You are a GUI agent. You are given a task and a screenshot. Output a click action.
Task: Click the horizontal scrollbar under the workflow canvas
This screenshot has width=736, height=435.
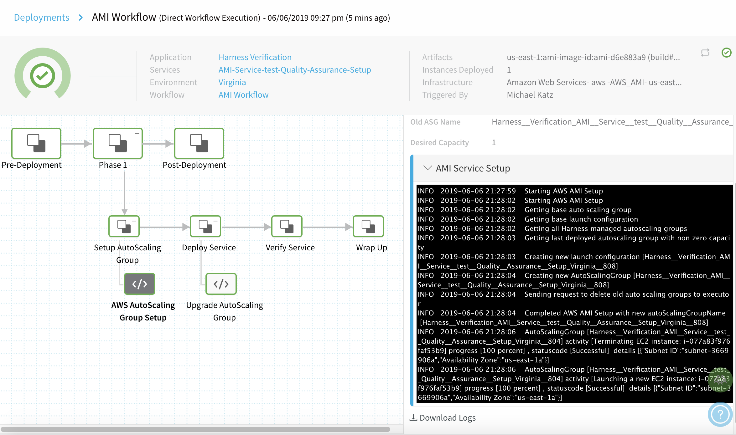195,429
